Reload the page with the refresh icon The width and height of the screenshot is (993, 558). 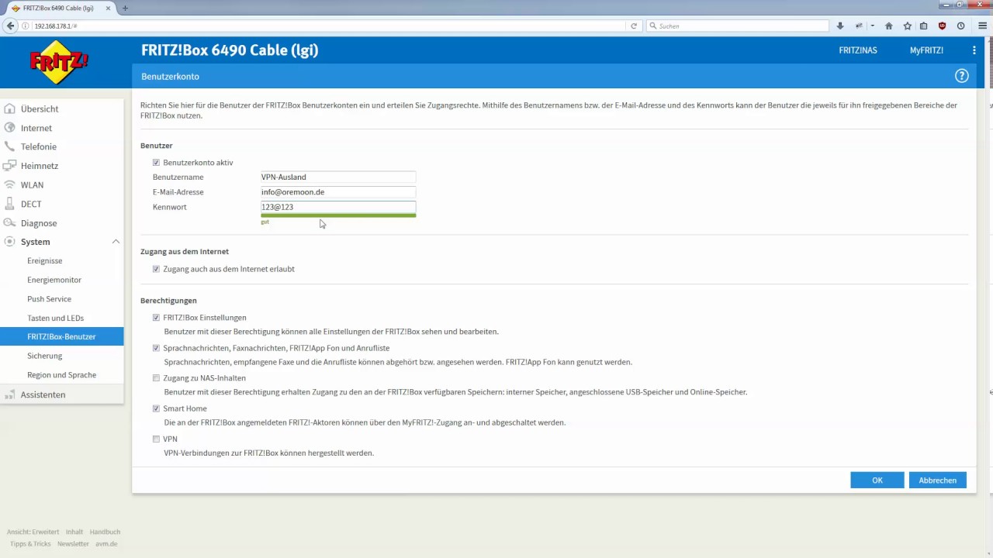click(x=634, y=26)
